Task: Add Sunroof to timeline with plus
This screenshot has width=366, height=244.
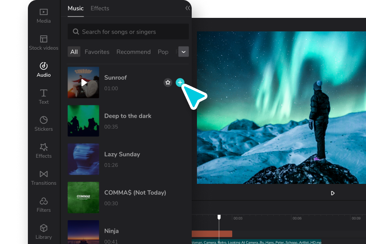Action: coord(180,82)
